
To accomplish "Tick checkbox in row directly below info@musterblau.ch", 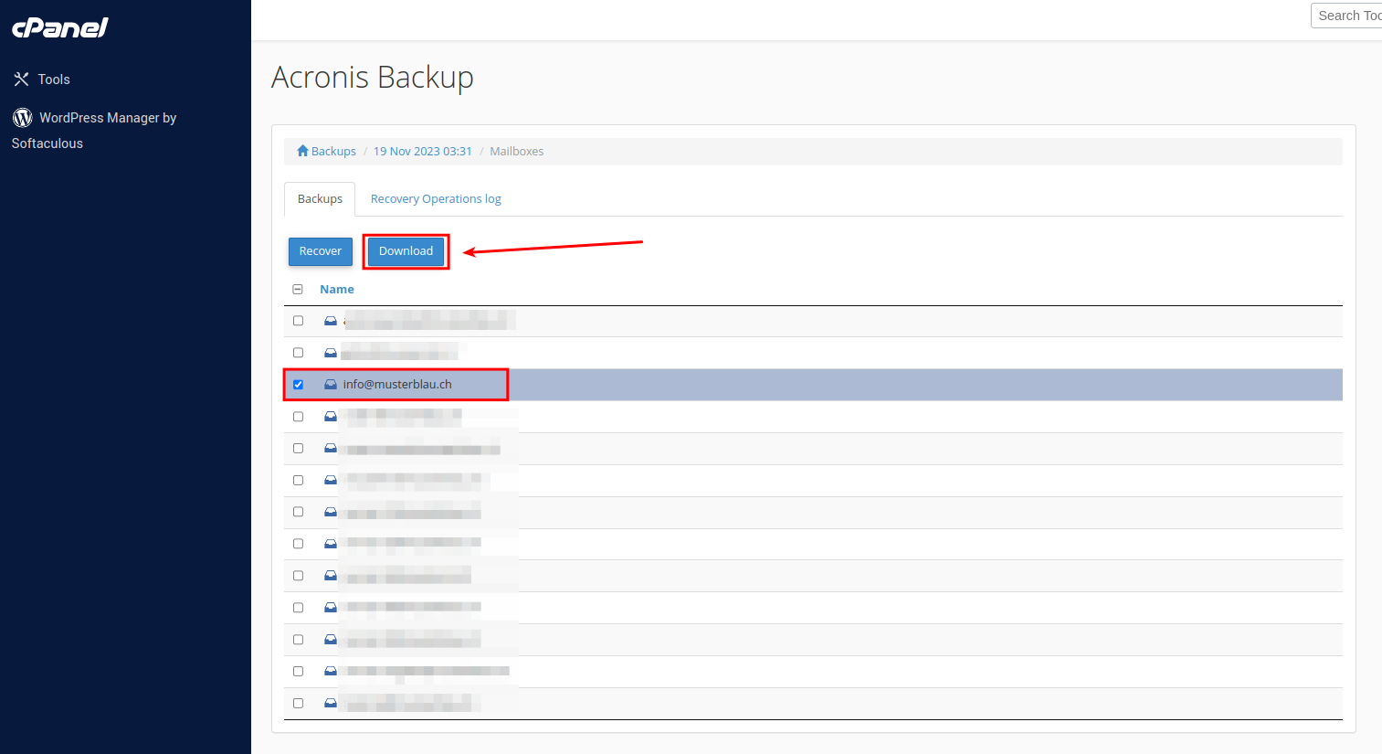I will click(298, 417).
